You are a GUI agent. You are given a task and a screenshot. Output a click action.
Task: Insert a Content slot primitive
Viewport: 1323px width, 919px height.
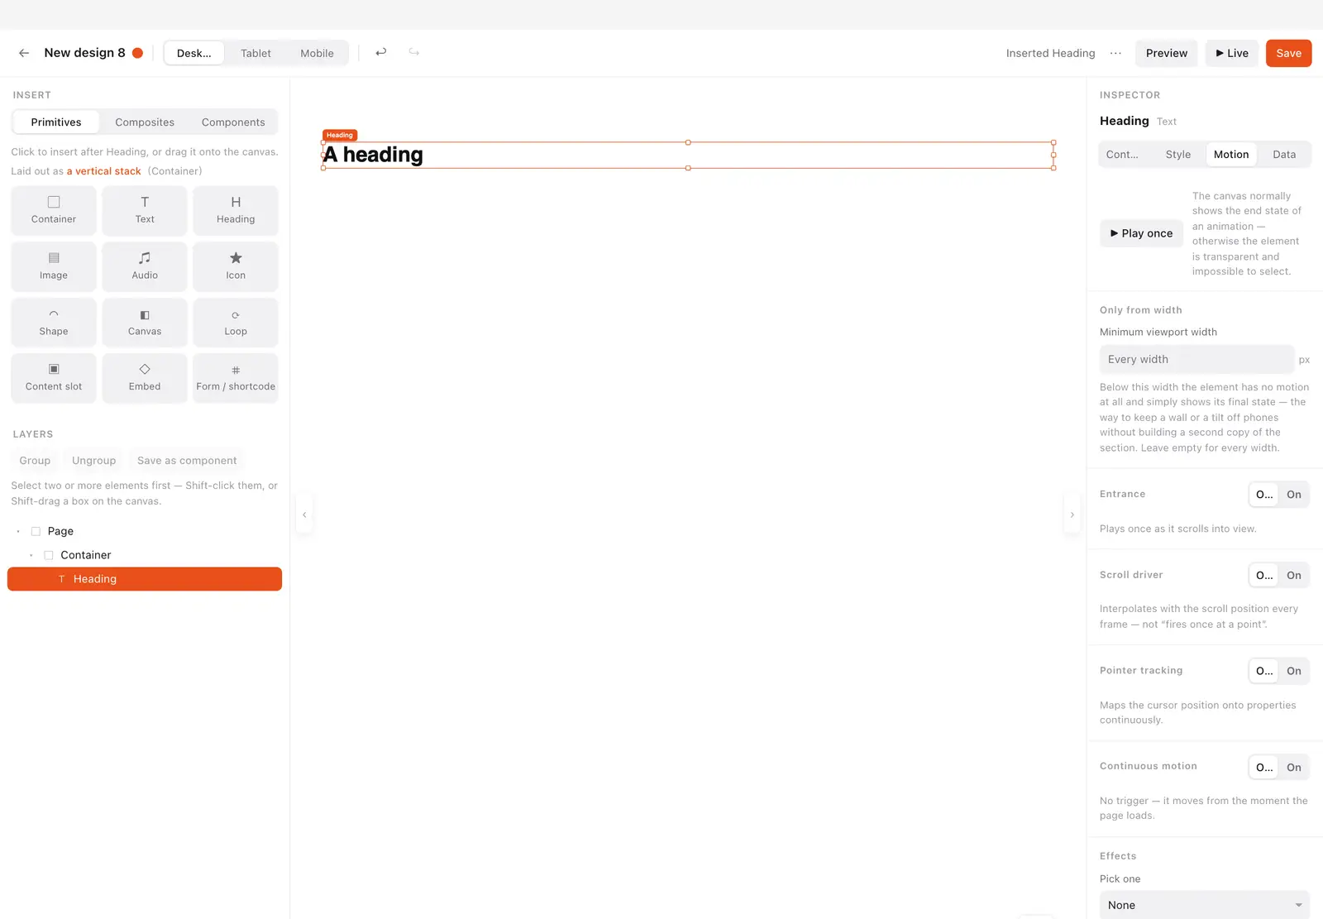tap(54, 378)
